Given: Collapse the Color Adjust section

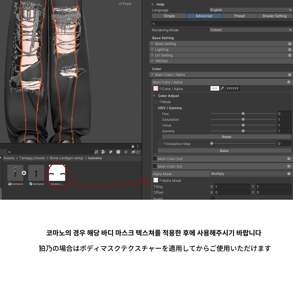Looking at the screenshot, I should point(154,96).
